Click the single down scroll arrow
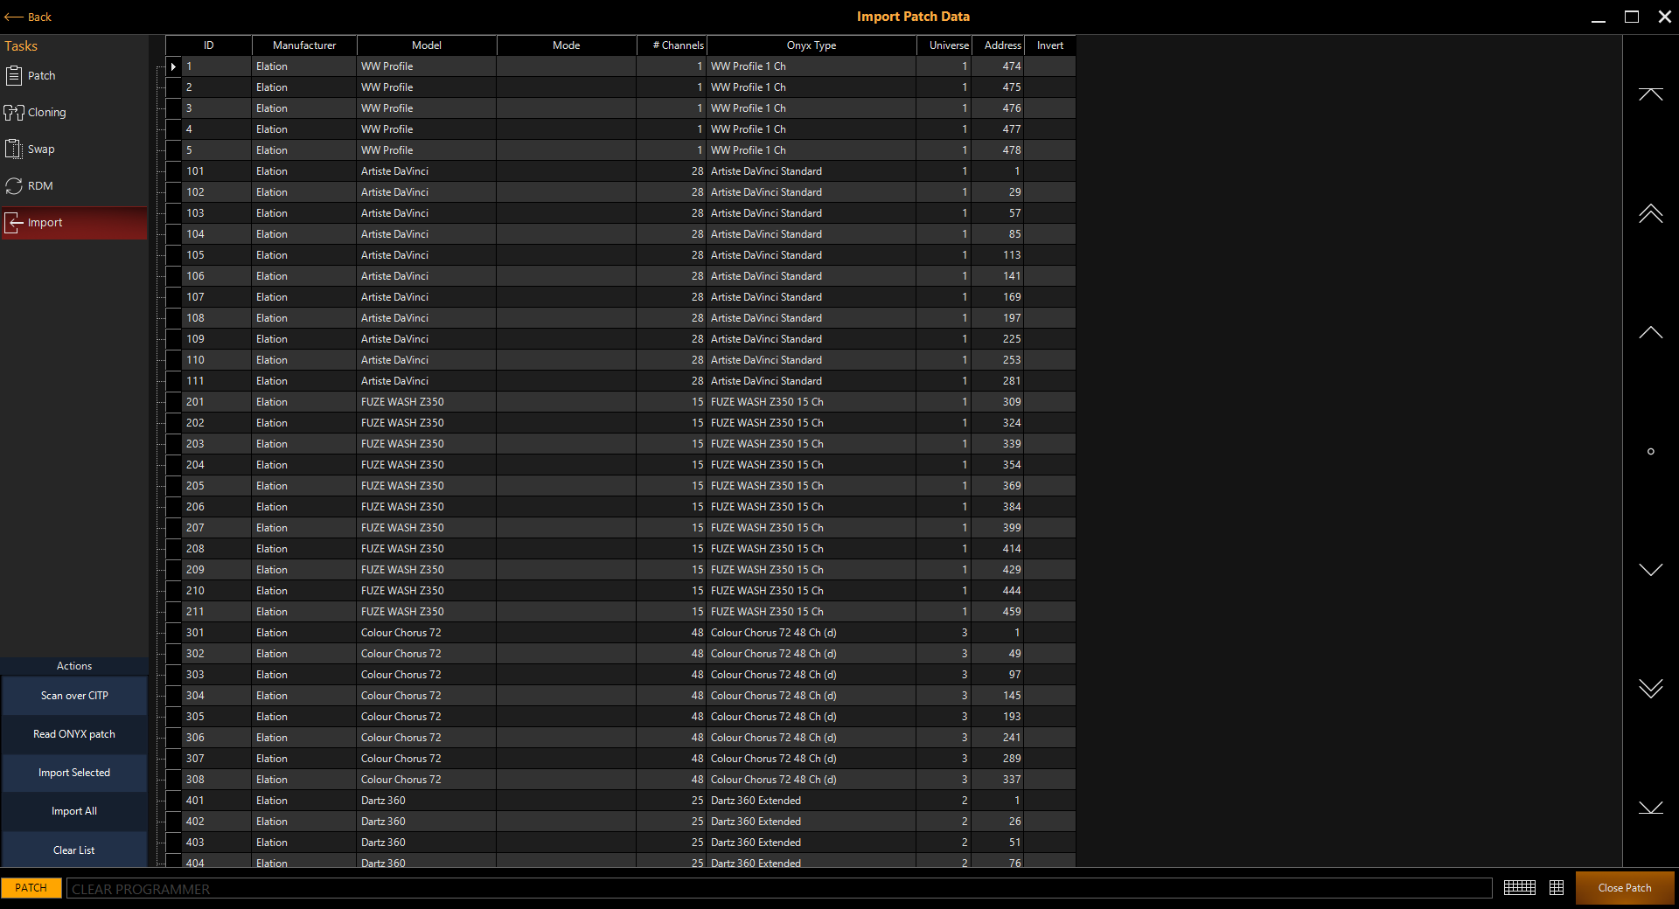 click(1650, 570)
